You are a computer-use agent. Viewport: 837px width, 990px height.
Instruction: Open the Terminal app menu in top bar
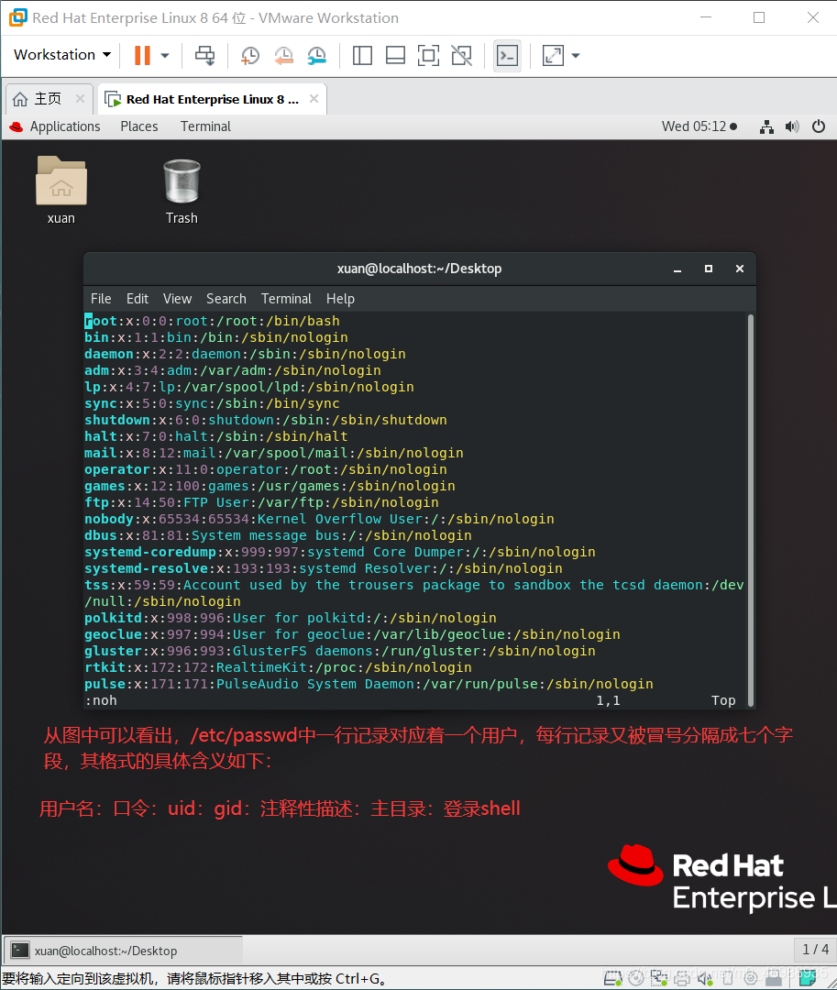(205, 126)
